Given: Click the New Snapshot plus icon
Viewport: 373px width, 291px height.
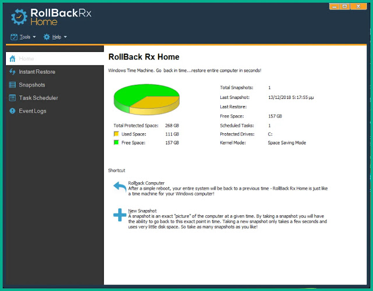Looking at the screenshot, I should click(119, 215).
